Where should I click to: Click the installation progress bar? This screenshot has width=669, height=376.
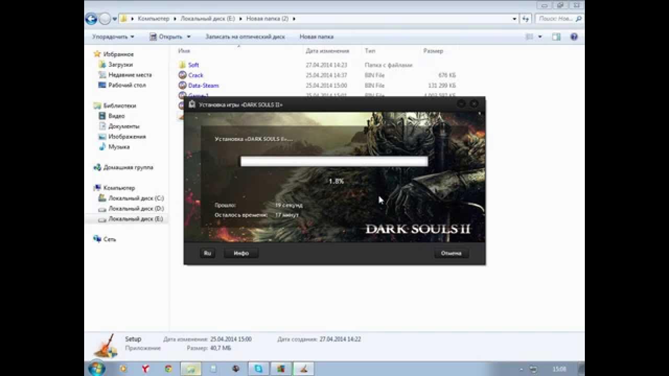coord(334,161)
